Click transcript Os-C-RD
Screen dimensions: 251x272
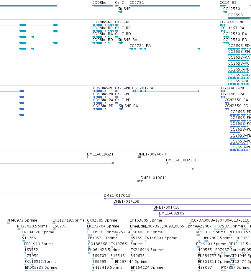[x=117, y=37]
